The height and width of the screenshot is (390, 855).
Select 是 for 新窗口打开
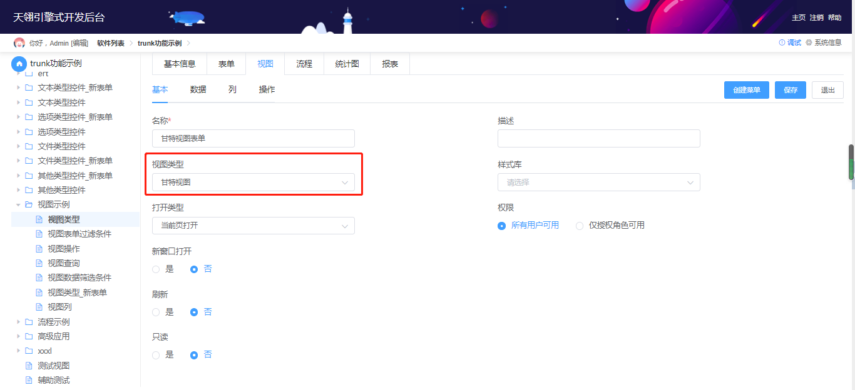tap(156, 269)
